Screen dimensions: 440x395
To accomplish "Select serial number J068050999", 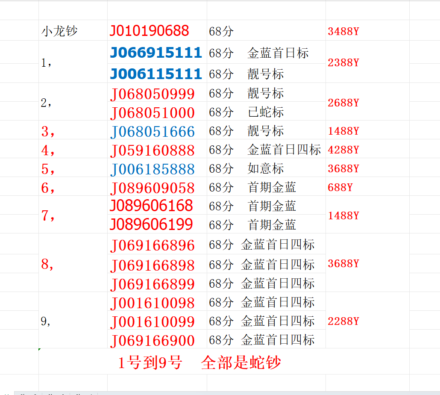I will (153, 94).
